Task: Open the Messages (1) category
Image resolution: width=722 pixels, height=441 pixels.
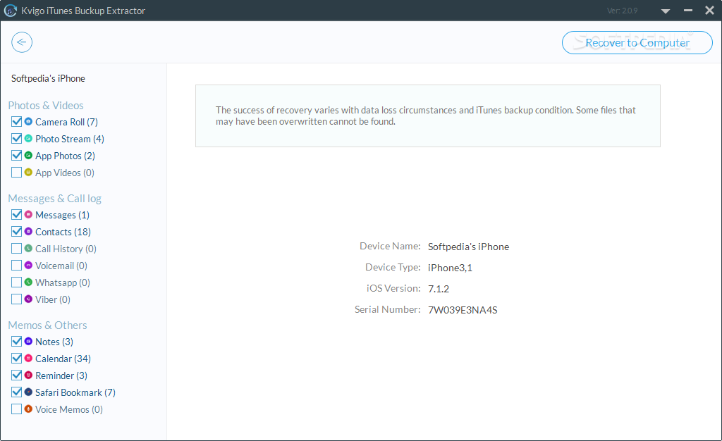Action: 62,215
